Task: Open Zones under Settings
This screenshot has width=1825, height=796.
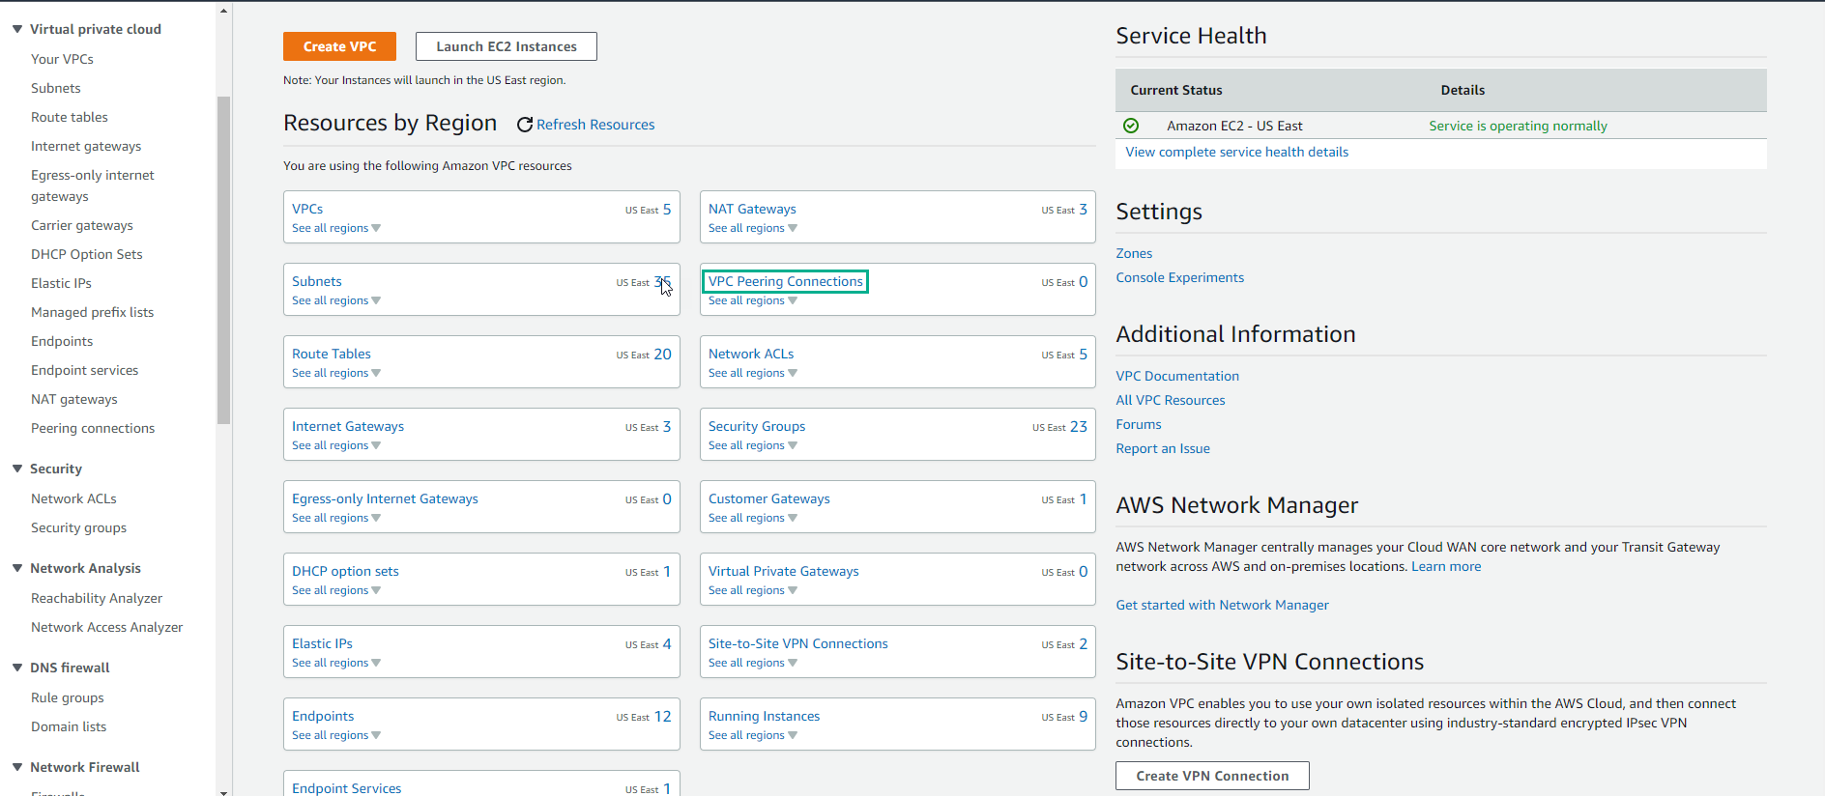Action: click(x=1134, y=253)
